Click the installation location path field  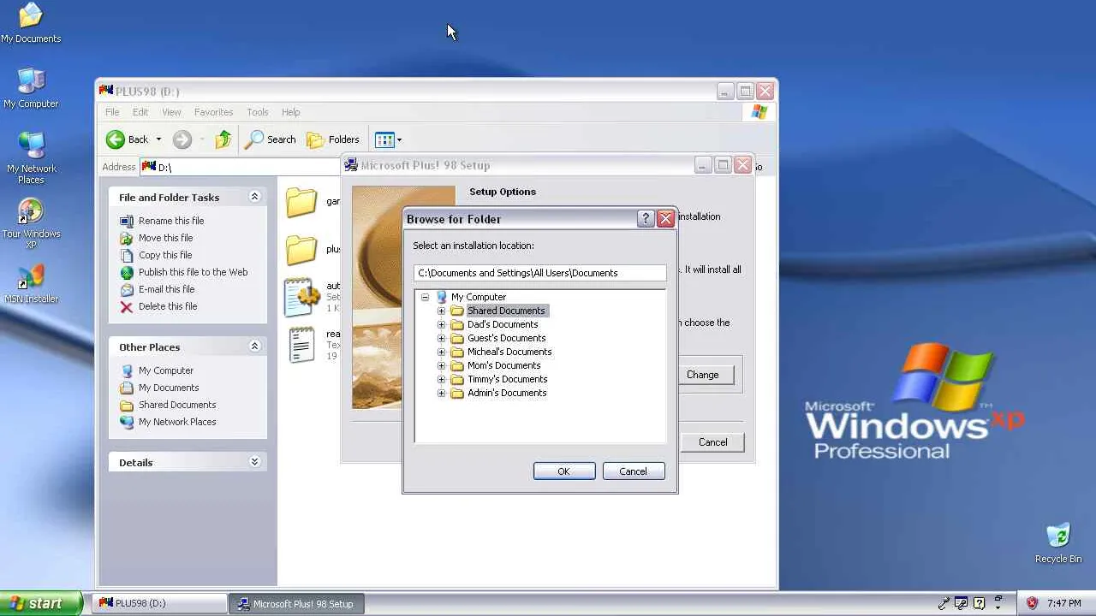[x=539, y=273]
